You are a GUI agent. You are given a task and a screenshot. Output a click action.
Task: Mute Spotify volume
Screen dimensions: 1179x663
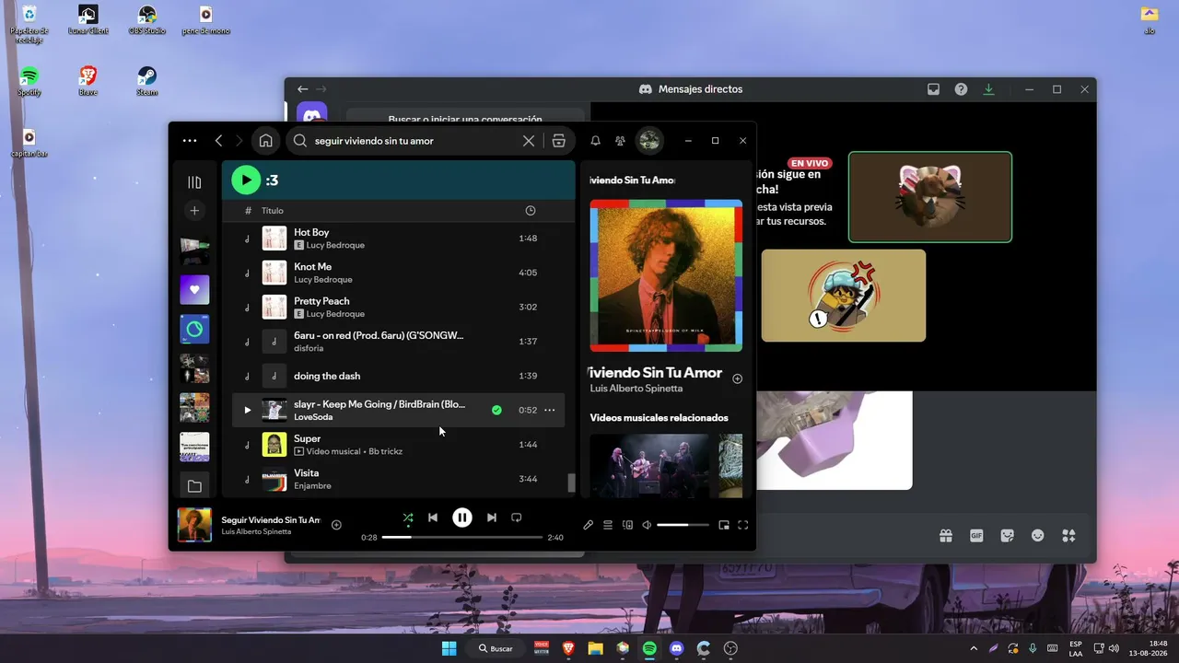[647, 525]
